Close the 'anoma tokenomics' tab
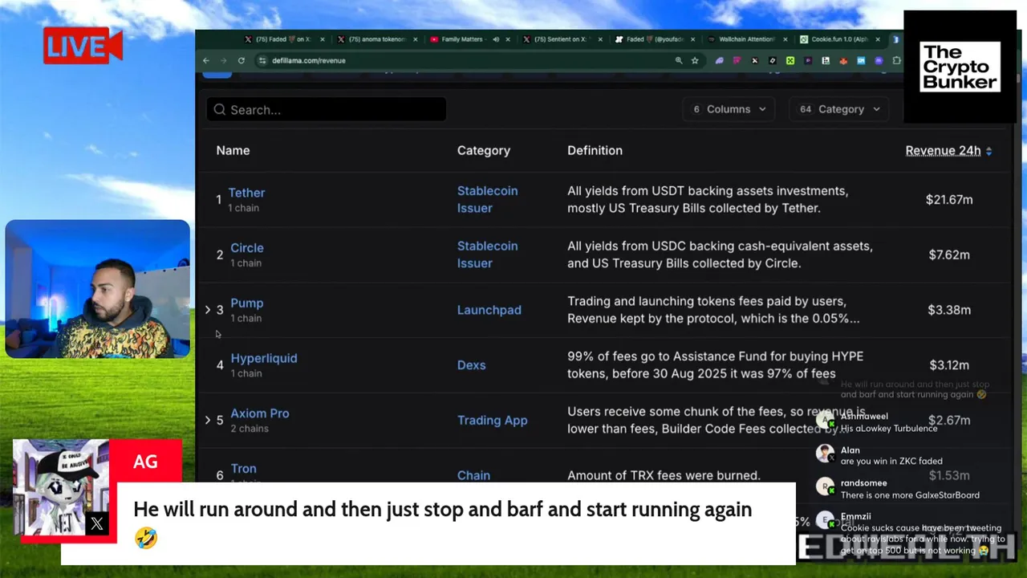The image size is (1027, 578). 415,39
